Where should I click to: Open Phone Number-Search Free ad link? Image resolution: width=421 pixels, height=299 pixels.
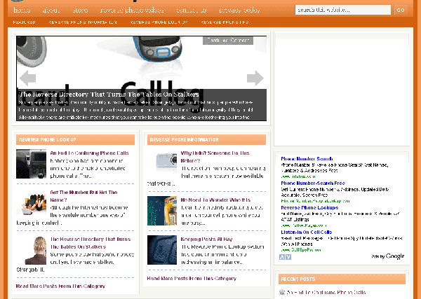click(313, 183)
